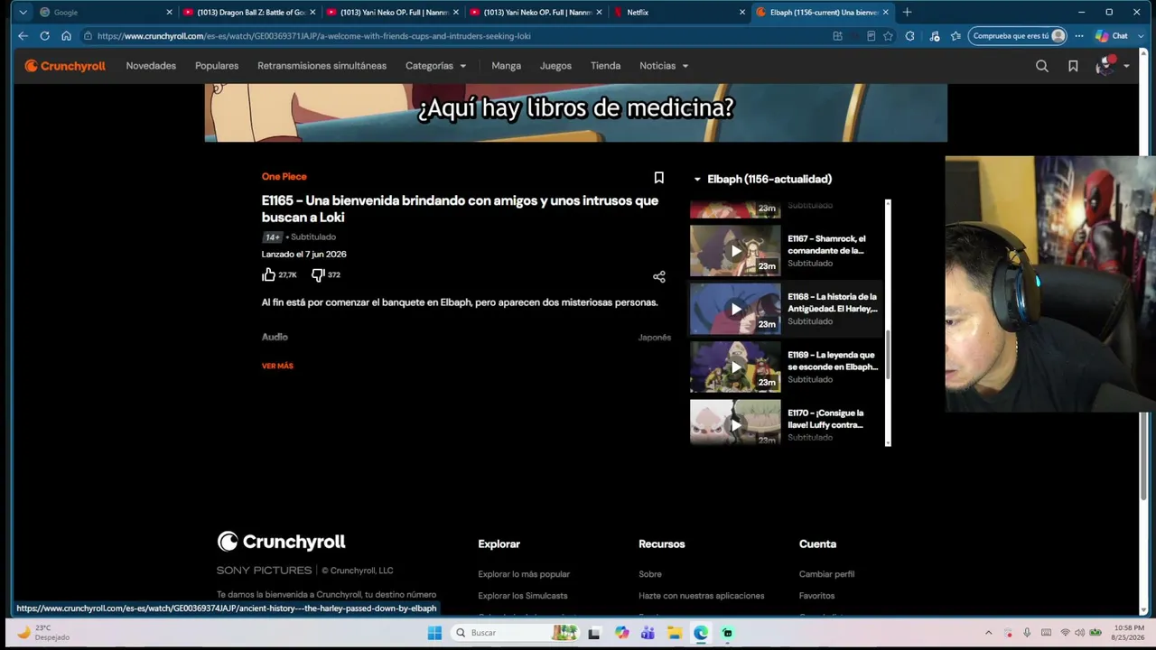Open Copilot from the taskbar
The image size is (1156, 650).
point(621,633)
